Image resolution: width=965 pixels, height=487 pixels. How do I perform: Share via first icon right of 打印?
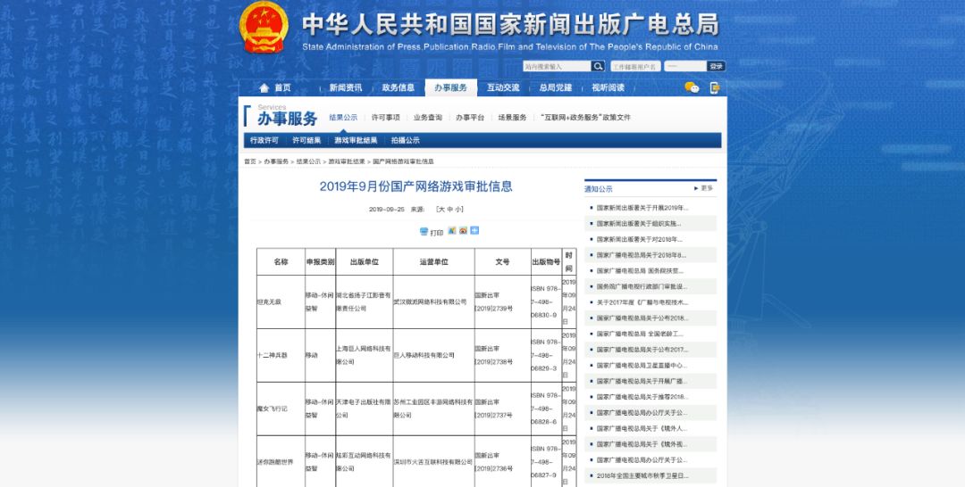[452, 230]
